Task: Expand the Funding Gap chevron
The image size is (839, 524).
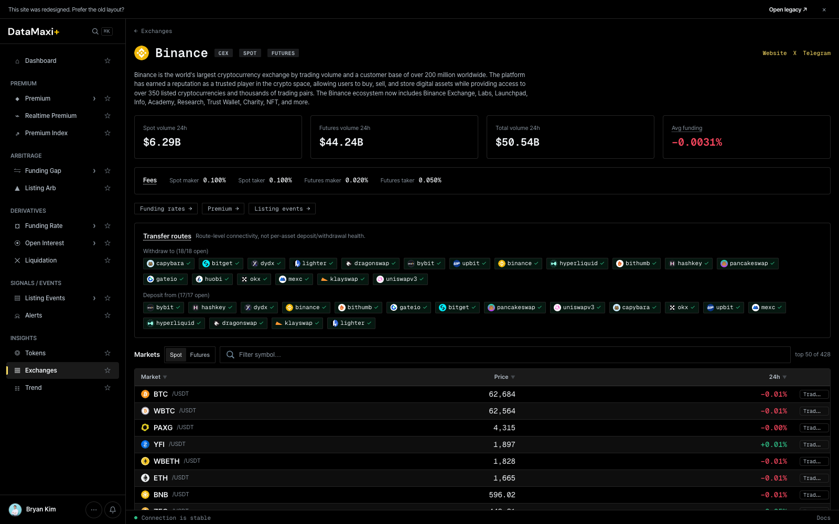Action: click(94, 171)
